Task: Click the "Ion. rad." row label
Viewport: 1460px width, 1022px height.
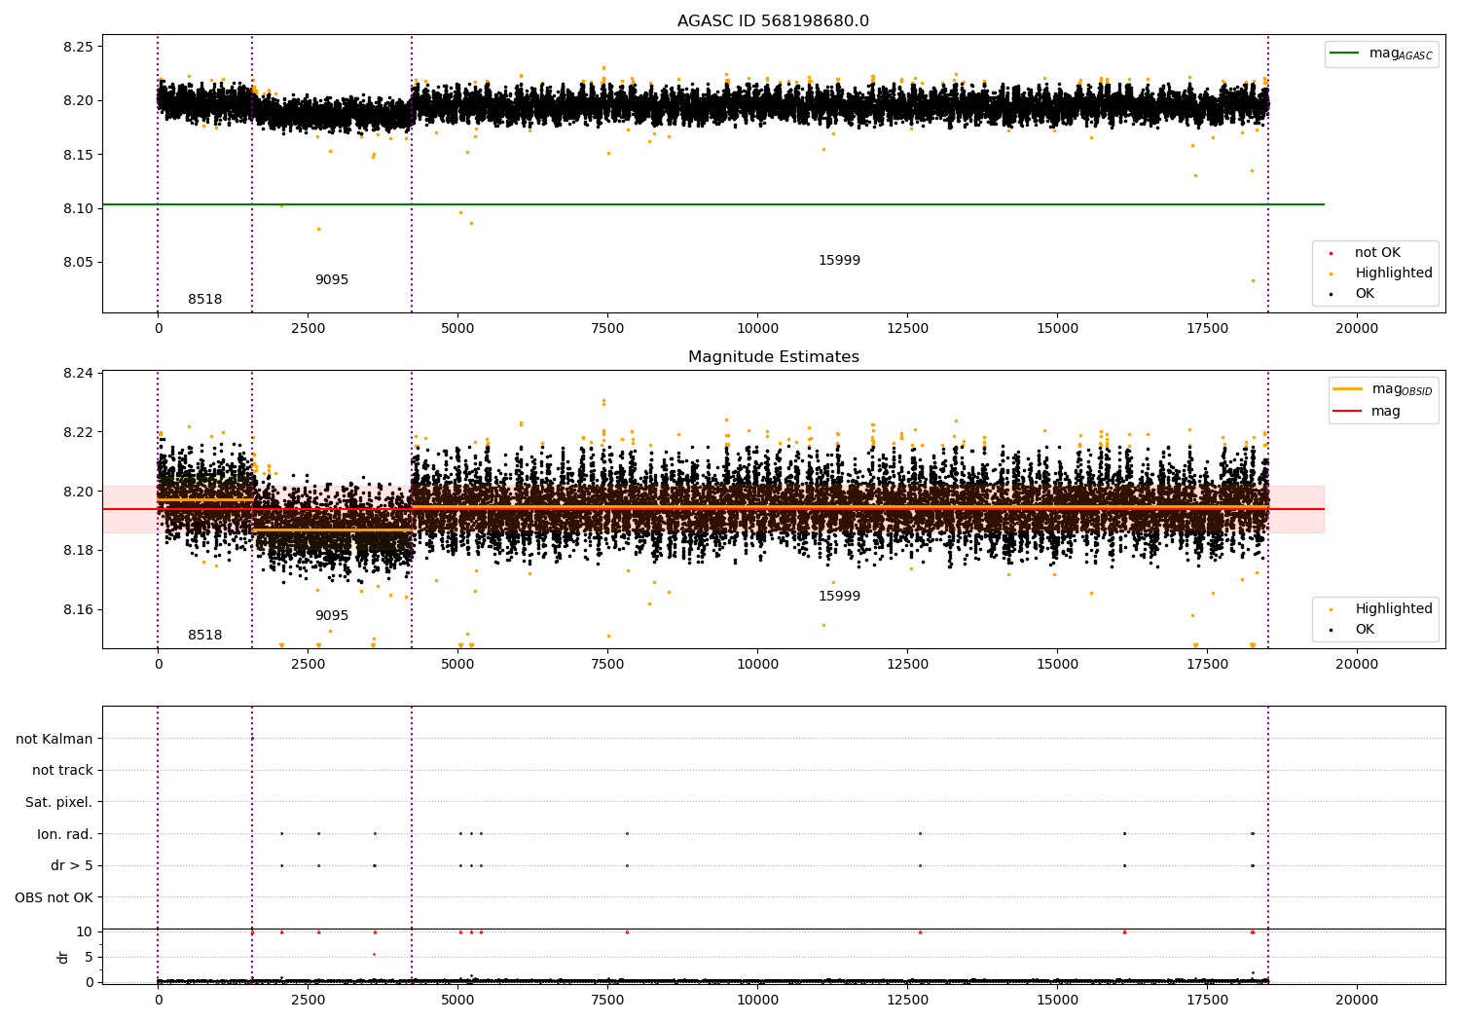Action: click(65, 834)
